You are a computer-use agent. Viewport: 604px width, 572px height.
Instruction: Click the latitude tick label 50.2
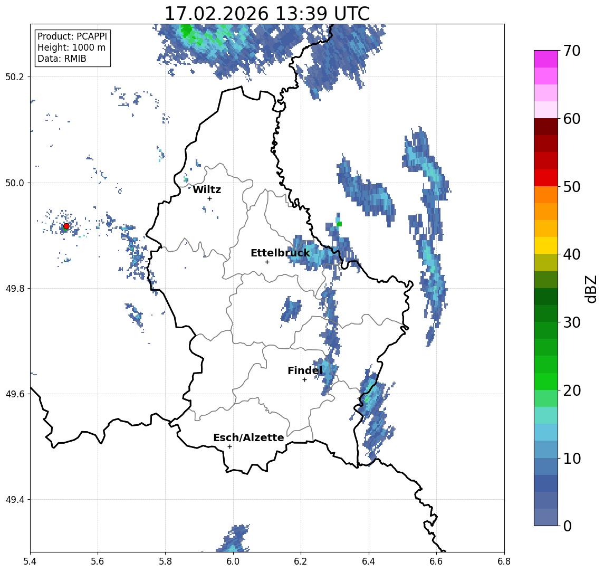click(15, 77)
